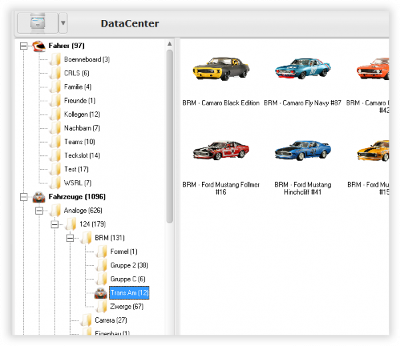
Task: Collapse the Analoge (626) folder node
Action: click(x=39, y=211)
